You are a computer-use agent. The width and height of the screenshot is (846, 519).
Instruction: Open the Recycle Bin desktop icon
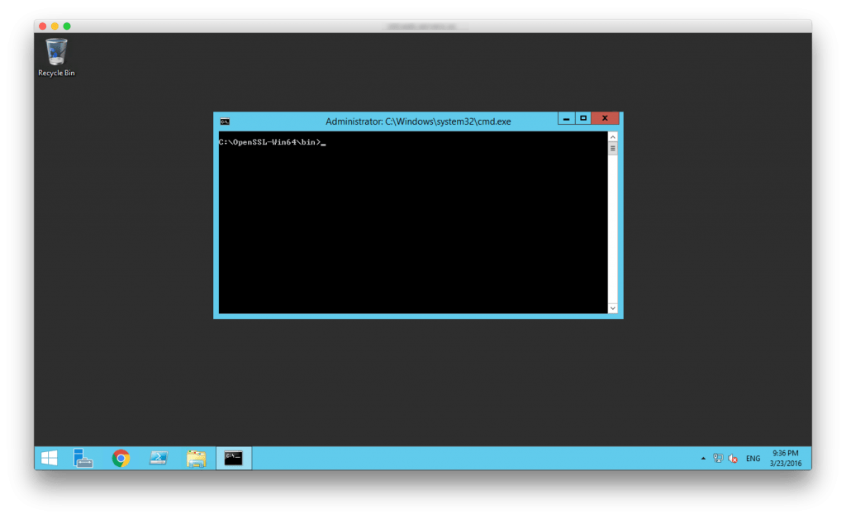(x=56, y=56)
